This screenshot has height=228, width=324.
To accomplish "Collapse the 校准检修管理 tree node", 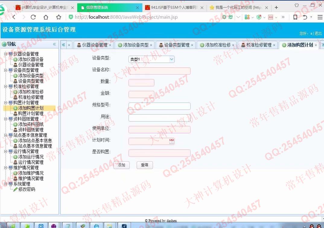I will tap(5, 87).
